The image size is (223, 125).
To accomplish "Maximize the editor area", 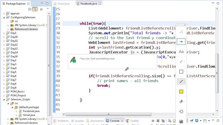I will [218, 3].
